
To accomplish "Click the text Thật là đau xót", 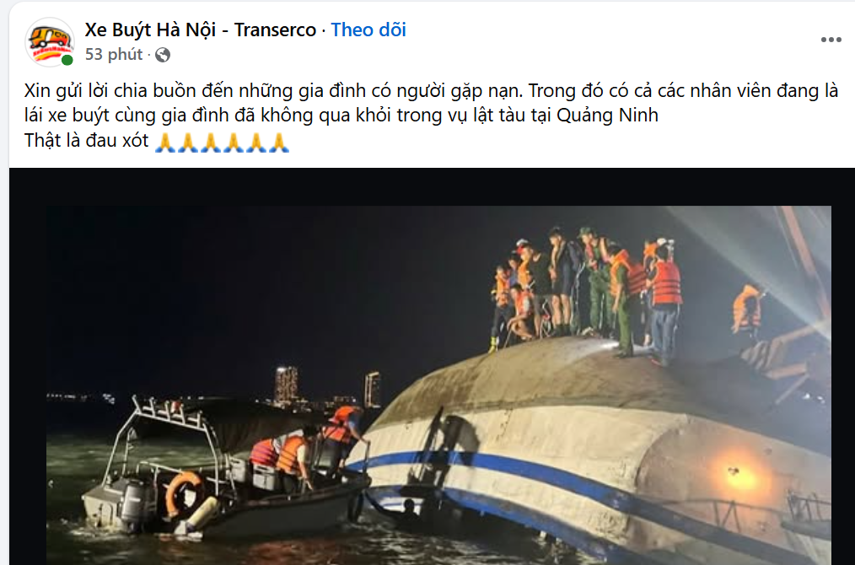I will tap(86, 141).
